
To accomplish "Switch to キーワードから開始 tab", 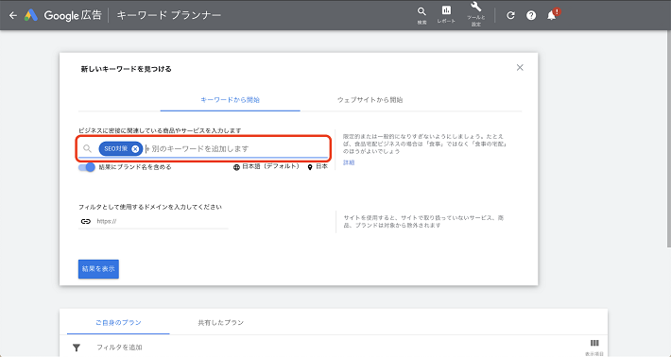I will point(231,100).
